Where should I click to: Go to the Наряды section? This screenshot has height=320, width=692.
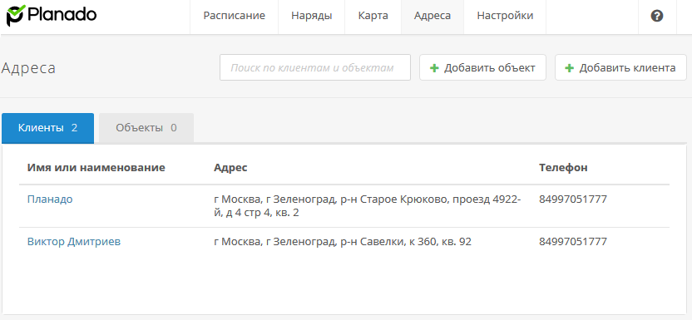click(x=312, y=17)
